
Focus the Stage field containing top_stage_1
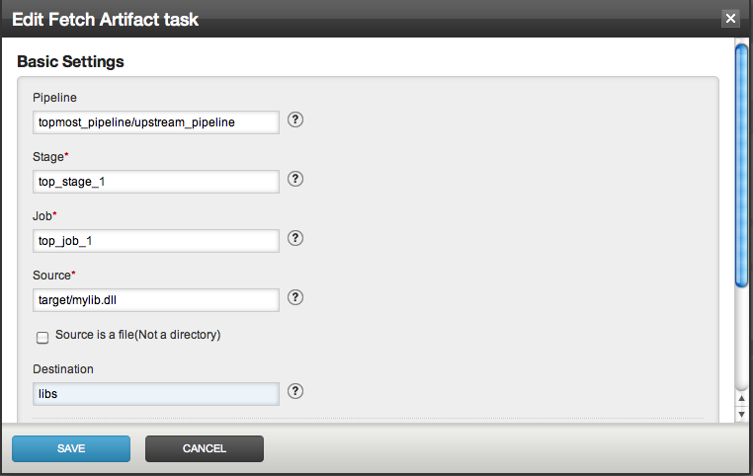[x=156, y=181]
